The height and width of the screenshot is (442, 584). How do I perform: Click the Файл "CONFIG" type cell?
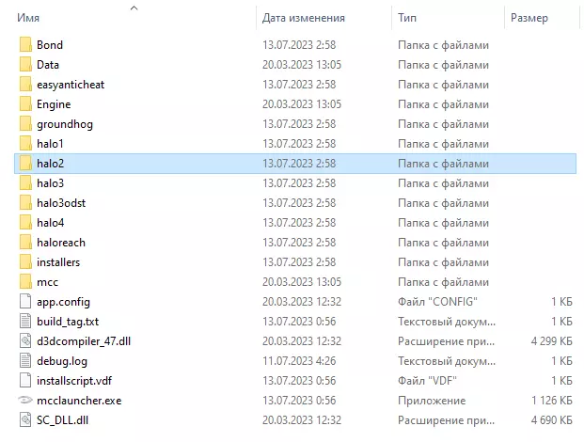pos(437,302)
